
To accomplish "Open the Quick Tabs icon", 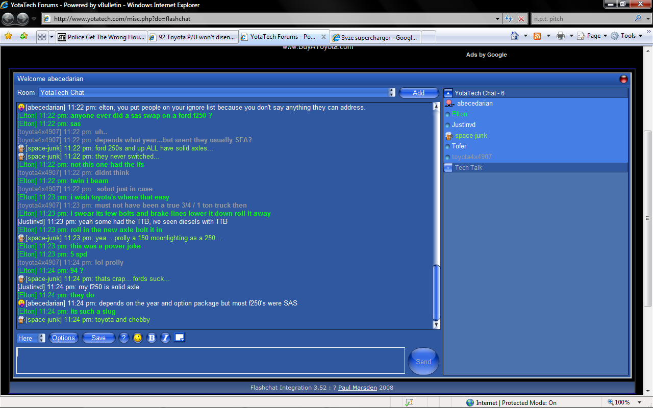I will (42, 37).
